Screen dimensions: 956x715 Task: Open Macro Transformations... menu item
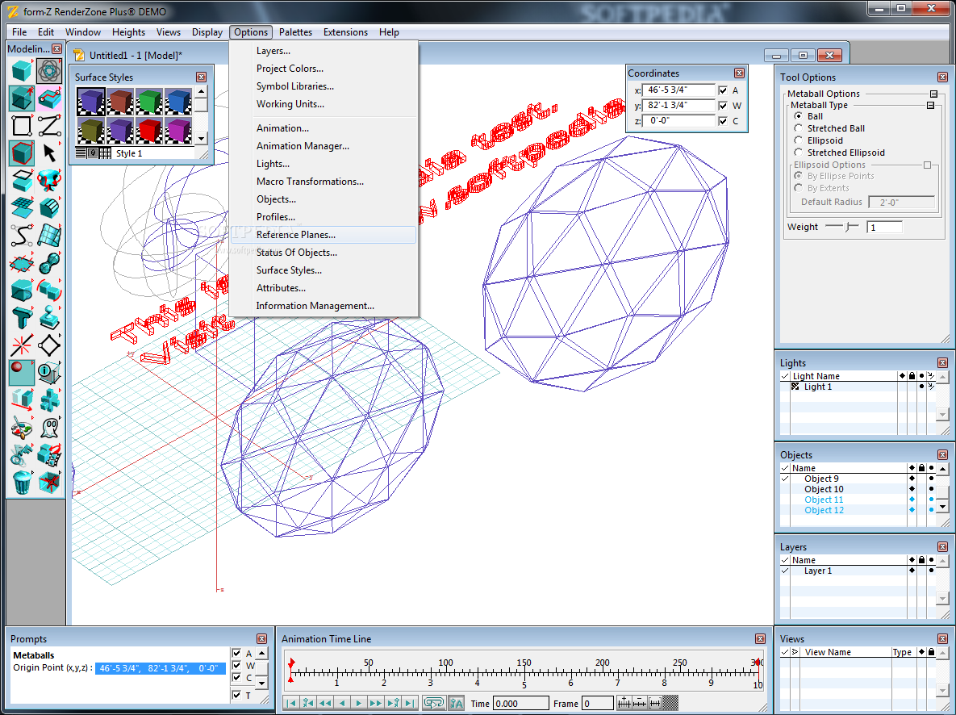click(x=324, y=182)
